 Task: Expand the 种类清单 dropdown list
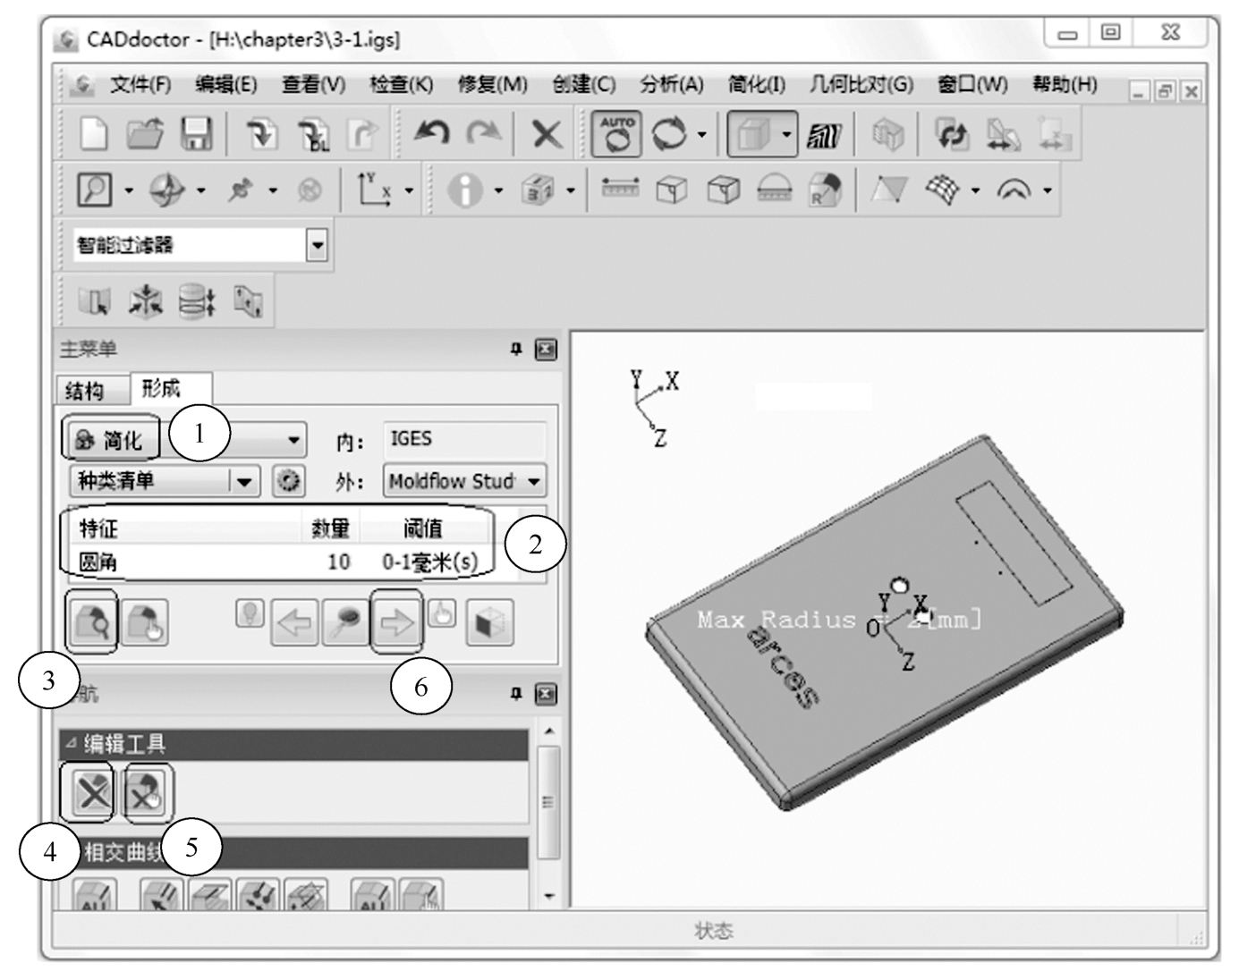[x=243, y=482]
